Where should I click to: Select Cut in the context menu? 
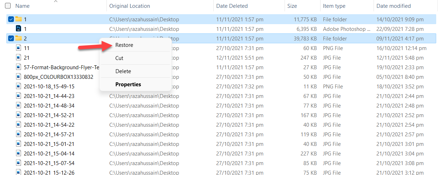point(119,58)
